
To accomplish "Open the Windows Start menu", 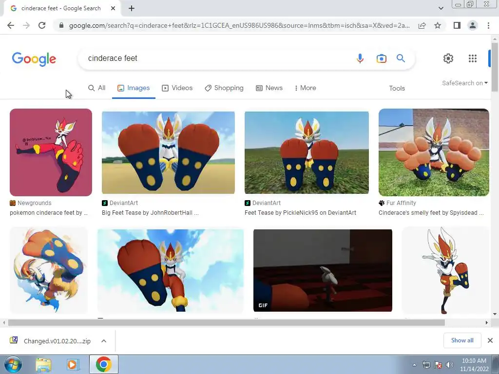I will (13, 364).
